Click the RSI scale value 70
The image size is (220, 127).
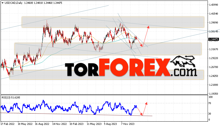[x=209, y=103]
